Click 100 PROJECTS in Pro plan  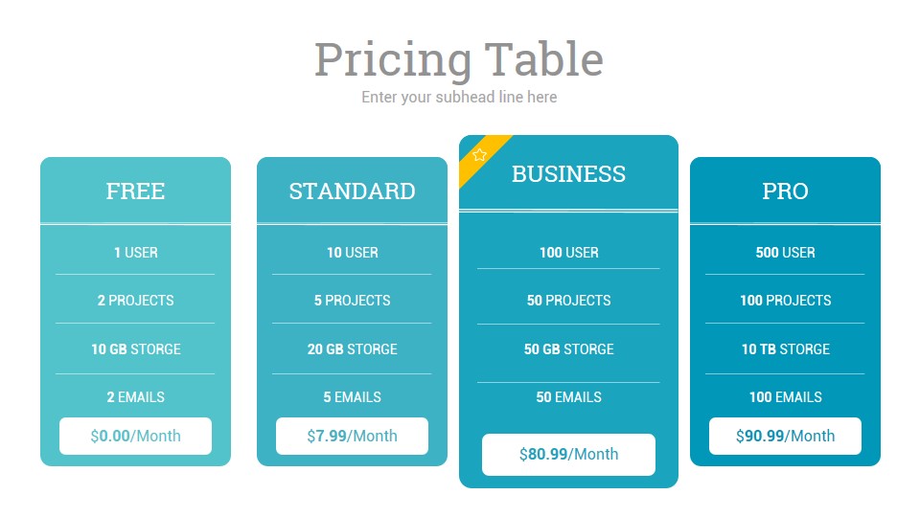pos(785,301)
